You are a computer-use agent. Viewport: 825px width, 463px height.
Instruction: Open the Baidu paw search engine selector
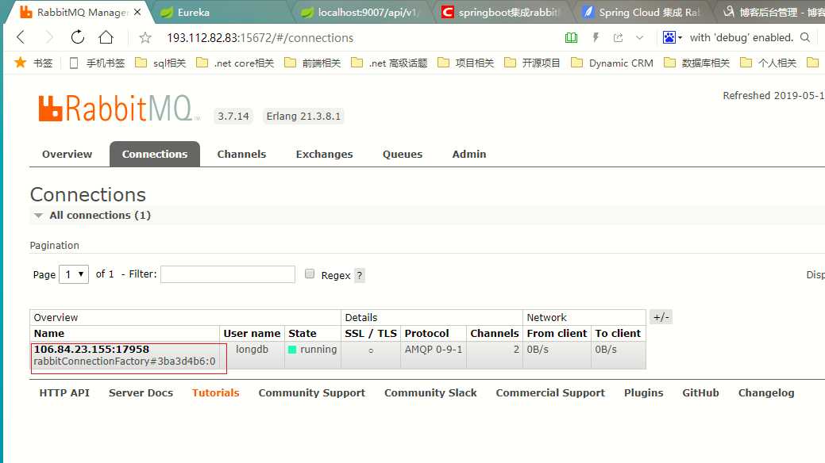672,37
